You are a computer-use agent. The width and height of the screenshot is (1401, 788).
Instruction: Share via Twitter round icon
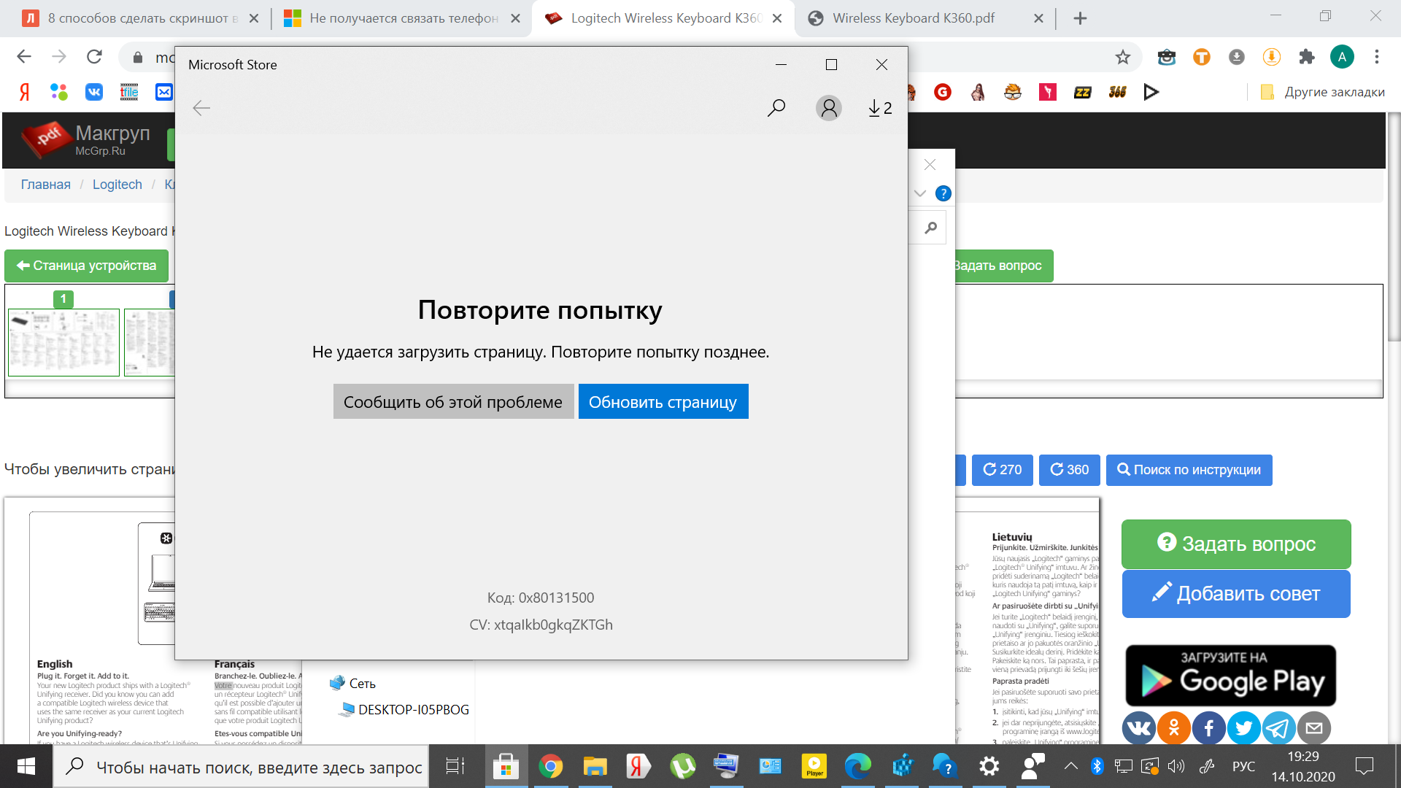pyautogui.click(x=1244, y=727)
